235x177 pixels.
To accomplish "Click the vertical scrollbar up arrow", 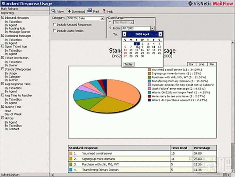I will [233, 42].
